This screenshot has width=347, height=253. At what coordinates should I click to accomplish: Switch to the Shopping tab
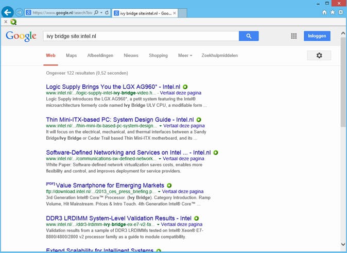[x=158, y=55]
